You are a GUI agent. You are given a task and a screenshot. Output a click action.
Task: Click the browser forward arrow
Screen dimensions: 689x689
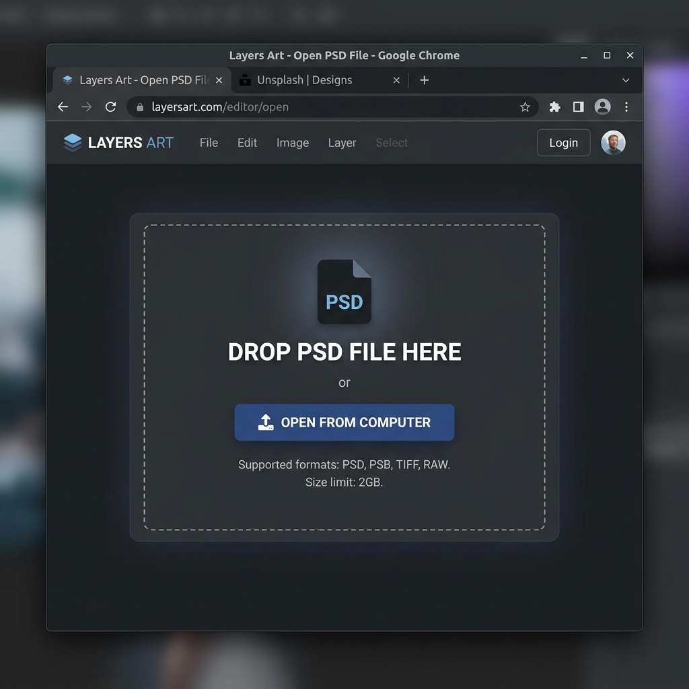pos(87,107)
